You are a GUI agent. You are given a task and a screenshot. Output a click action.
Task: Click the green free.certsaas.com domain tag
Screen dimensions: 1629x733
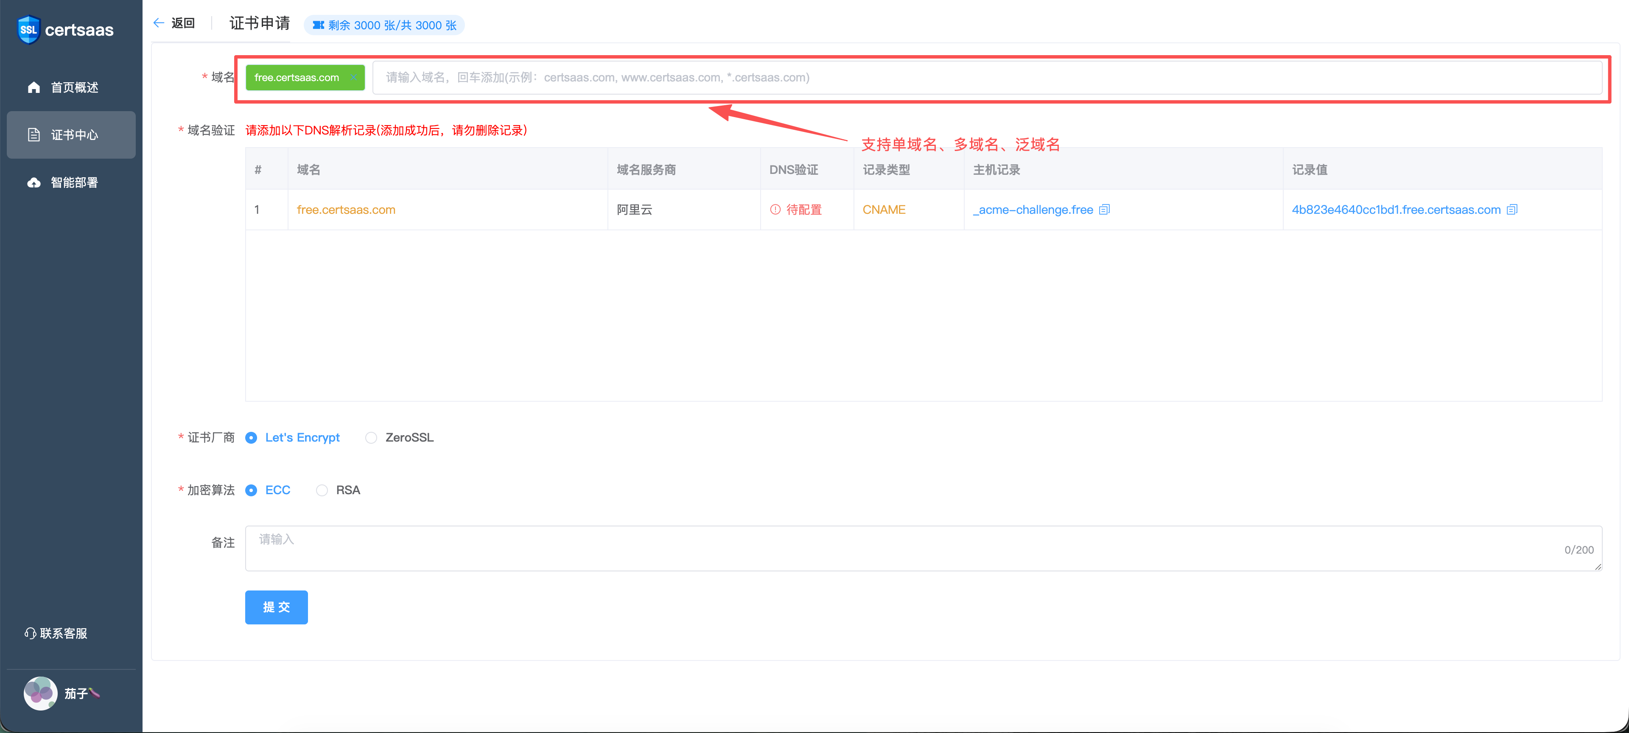point(305,78)
